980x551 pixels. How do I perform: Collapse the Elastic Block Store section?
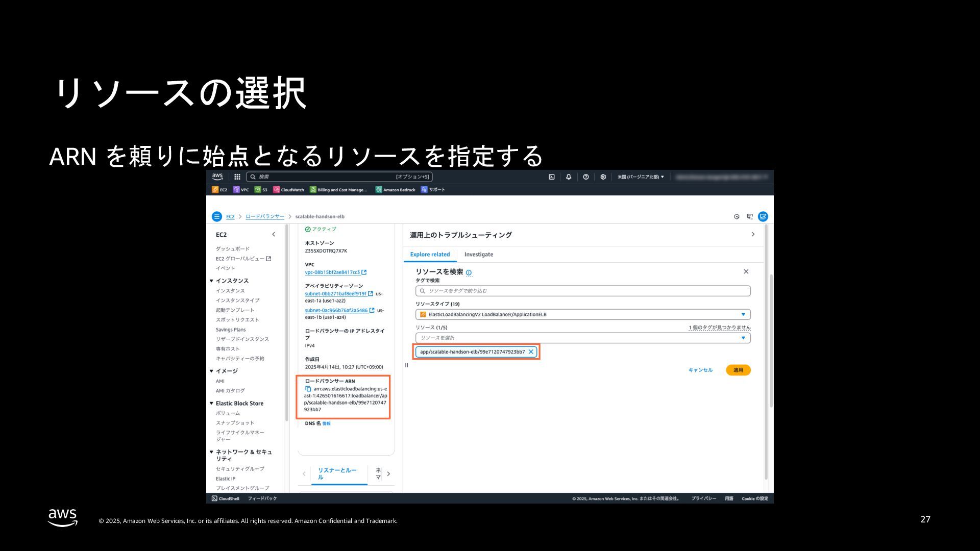211,404
